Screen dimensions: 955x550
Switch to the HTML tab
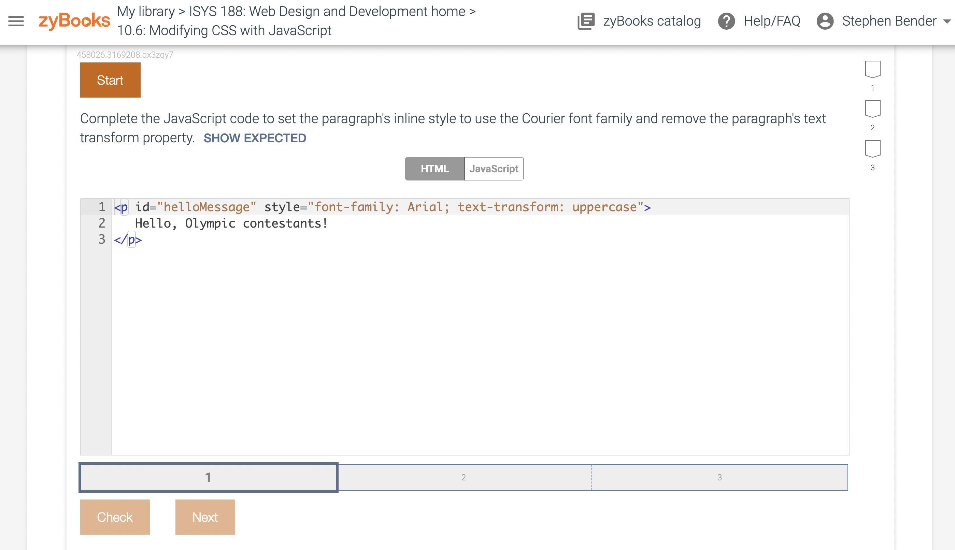(x=434, y=169)
